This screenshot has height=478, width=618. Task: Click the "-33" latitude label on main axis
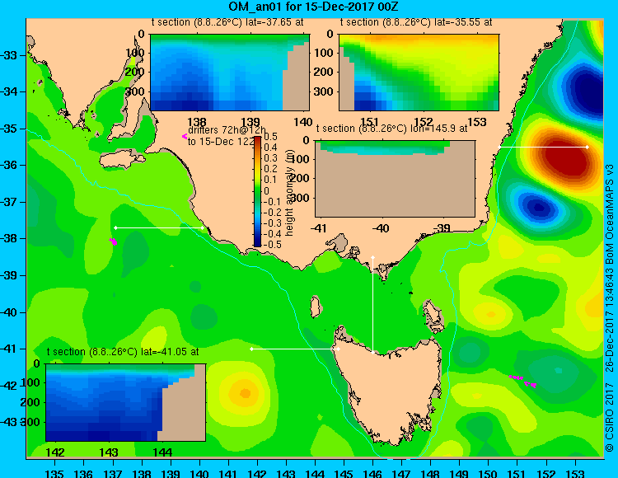point(9,54)
